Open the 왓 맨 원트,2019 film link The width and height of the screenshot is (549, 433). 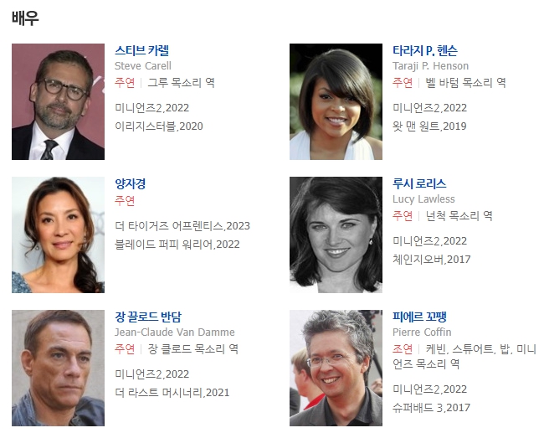click(429, 126)
